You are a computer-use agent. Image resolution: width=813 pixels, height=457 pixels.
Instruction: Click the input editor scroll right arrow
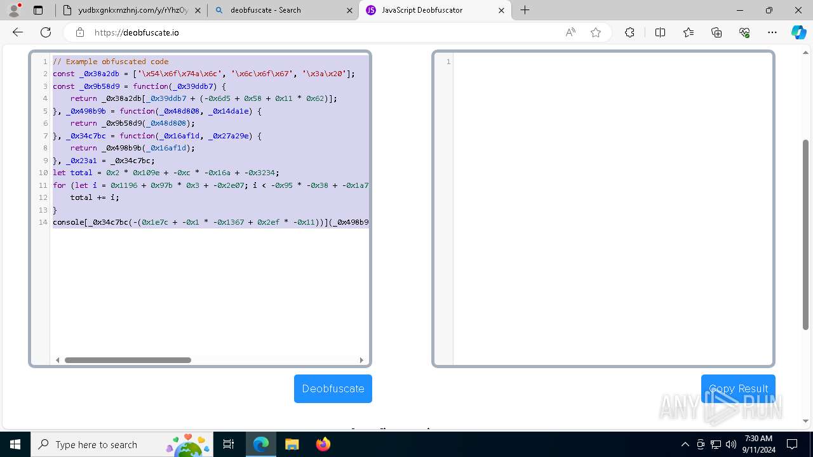[x=361, y=360]
